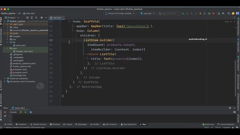This screenshot has height=135, width=240.
Task: Select README.md in project tree
Action: coord(18,76)
